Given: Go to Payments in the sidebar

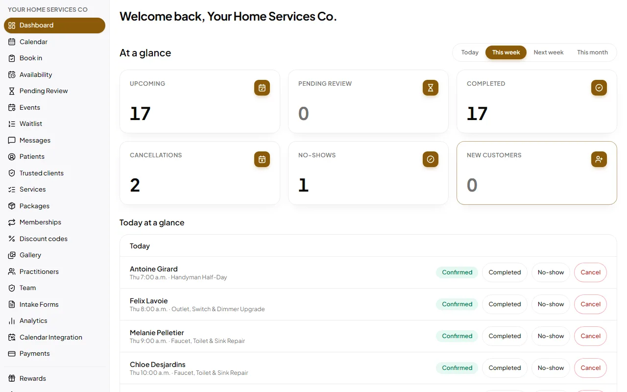Looking at the screenshot, I should click(x=54, y=354).
